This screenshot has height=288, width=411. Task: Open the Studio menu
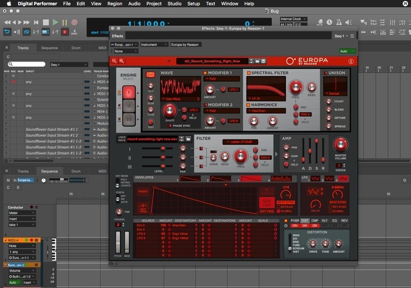pos(174,4)
